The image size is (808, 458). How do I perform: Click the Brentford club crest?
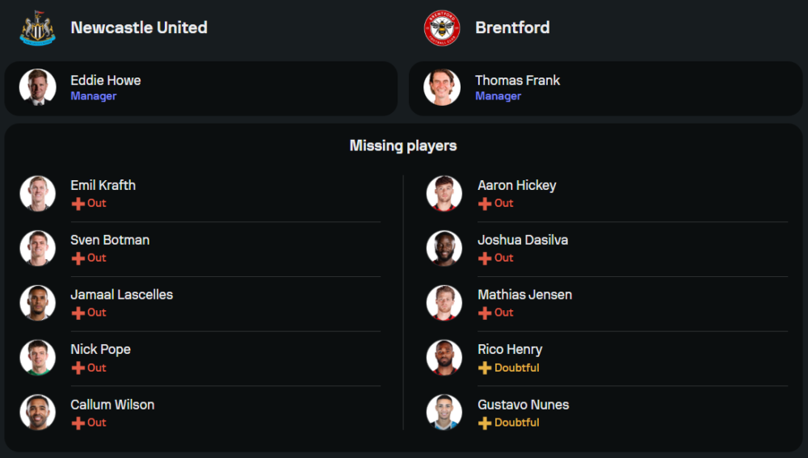(442, 27)
